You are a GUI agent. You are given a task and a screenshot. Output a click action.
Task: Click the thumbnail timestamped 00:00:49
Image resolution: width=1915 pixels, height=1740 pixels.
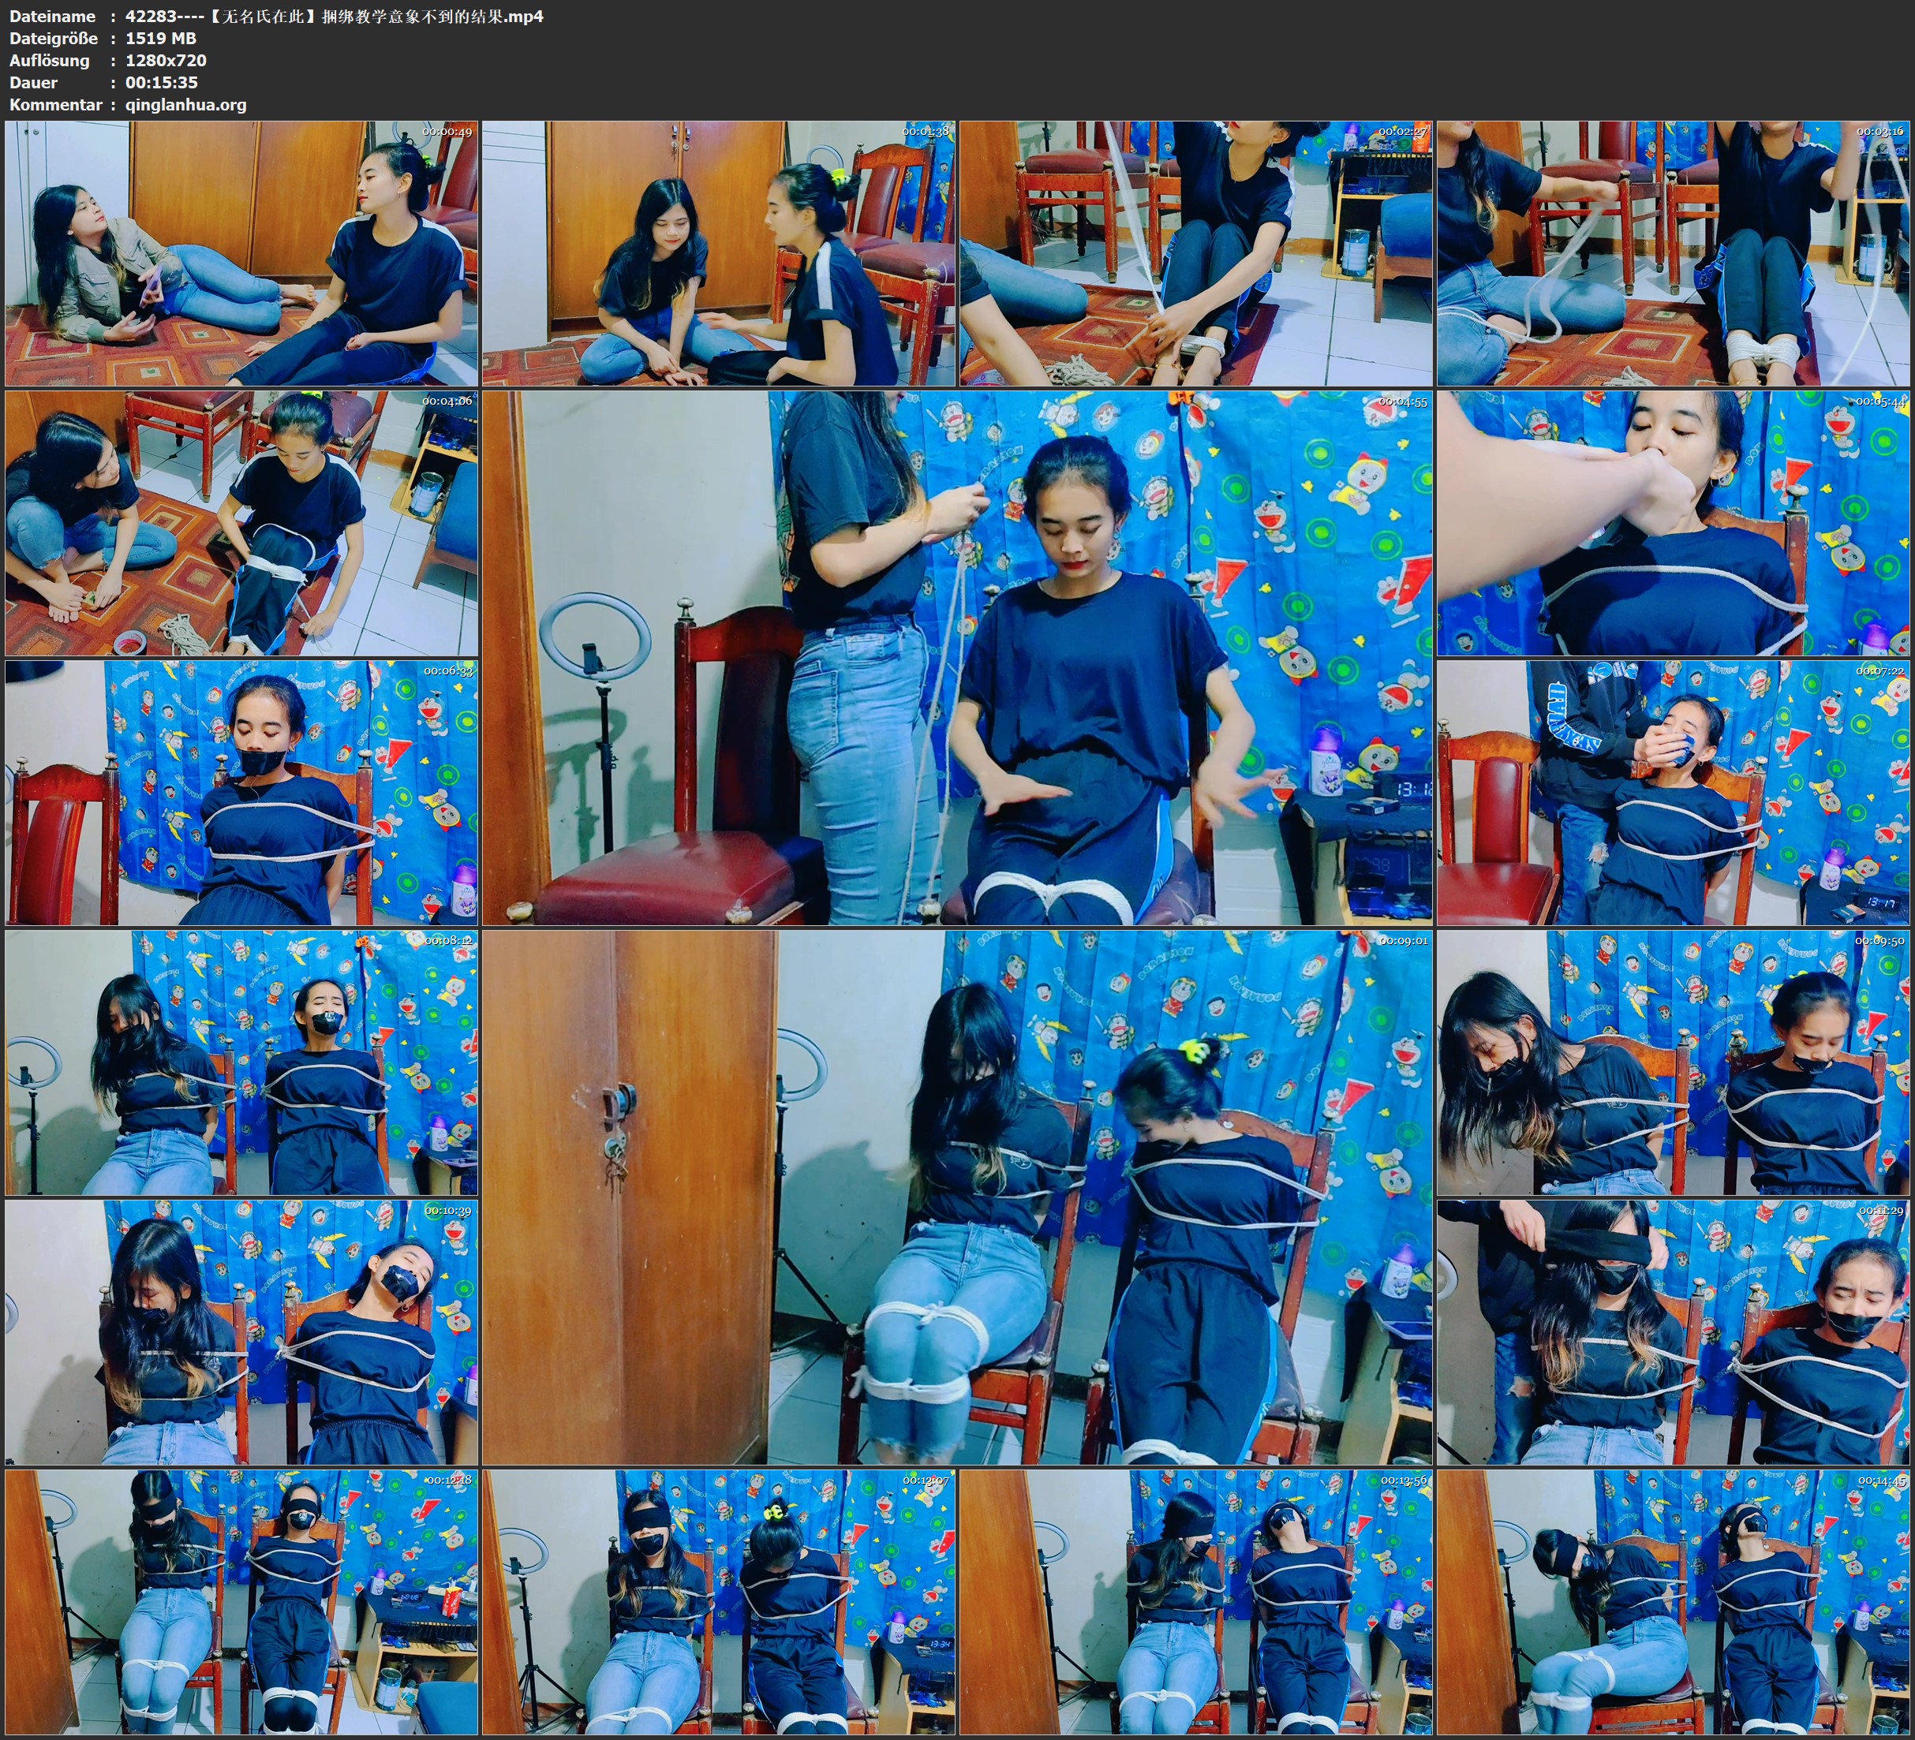241,252
